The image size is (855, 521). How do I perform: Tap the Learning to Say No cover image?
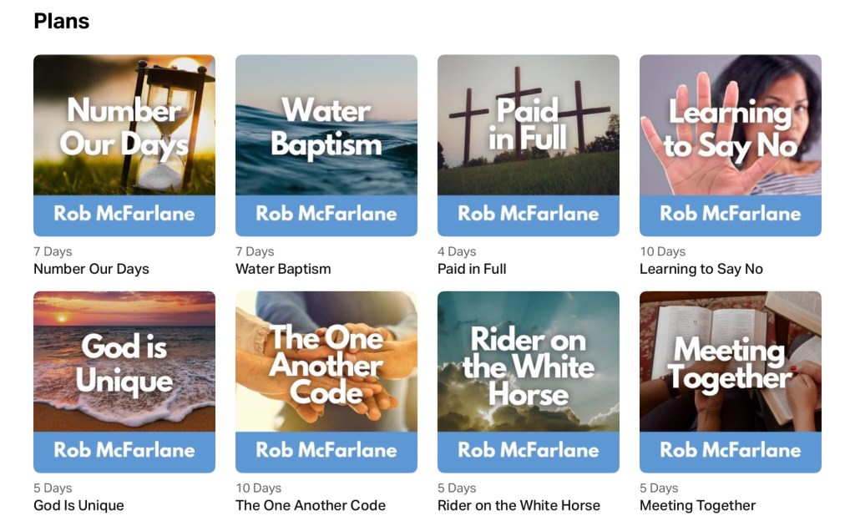(731, 145)
